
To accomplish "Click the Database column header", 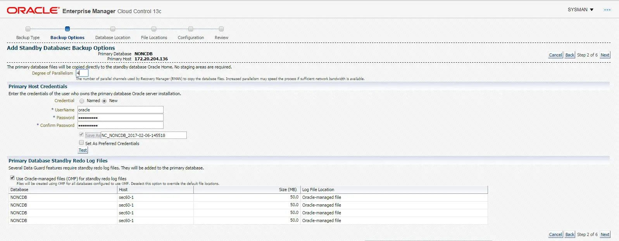I will pyautogui.click(x=63, y=190).
